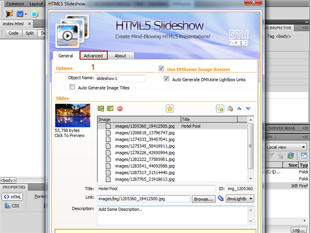Image resolution: width=311 pixels, height=233 pixels.
Task: Click the Title field containing Hotel Pool
Action: coord(156,188)
